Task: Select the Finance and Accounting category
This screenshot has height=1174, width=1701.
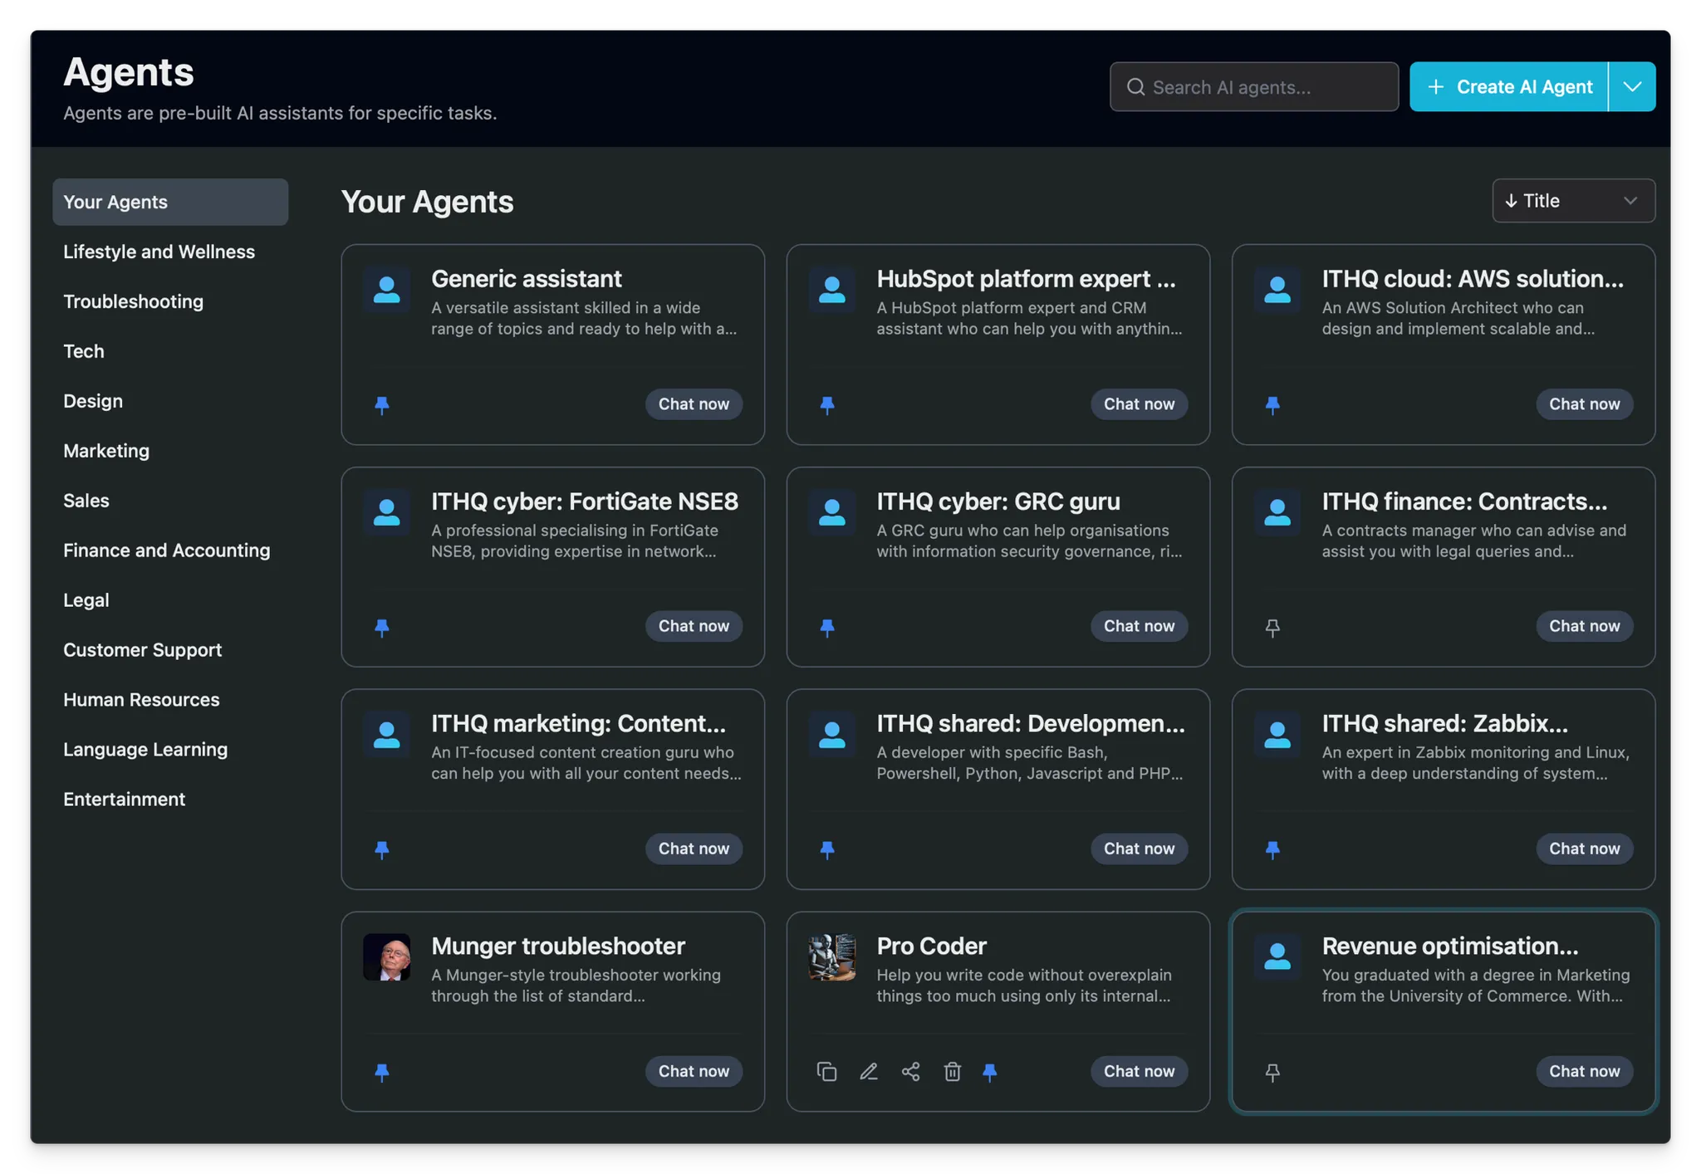Action: coord(165,549)
